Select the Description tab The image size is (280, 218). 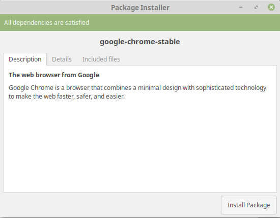(25, 59)
